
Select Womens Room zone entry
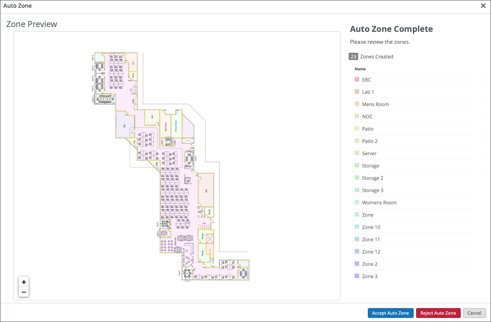[x=379, y=202]
